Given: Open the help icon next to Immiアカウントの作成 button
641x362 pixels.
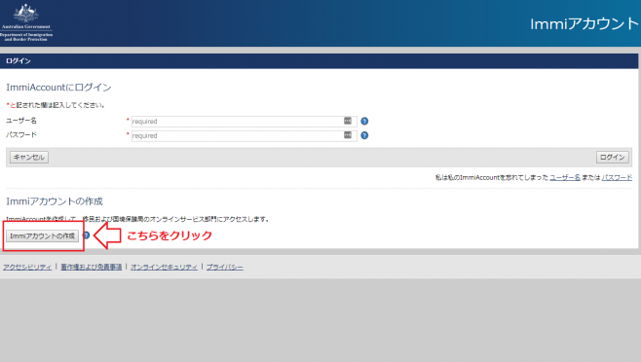Looking at the screenshot, I should (86, 235).
